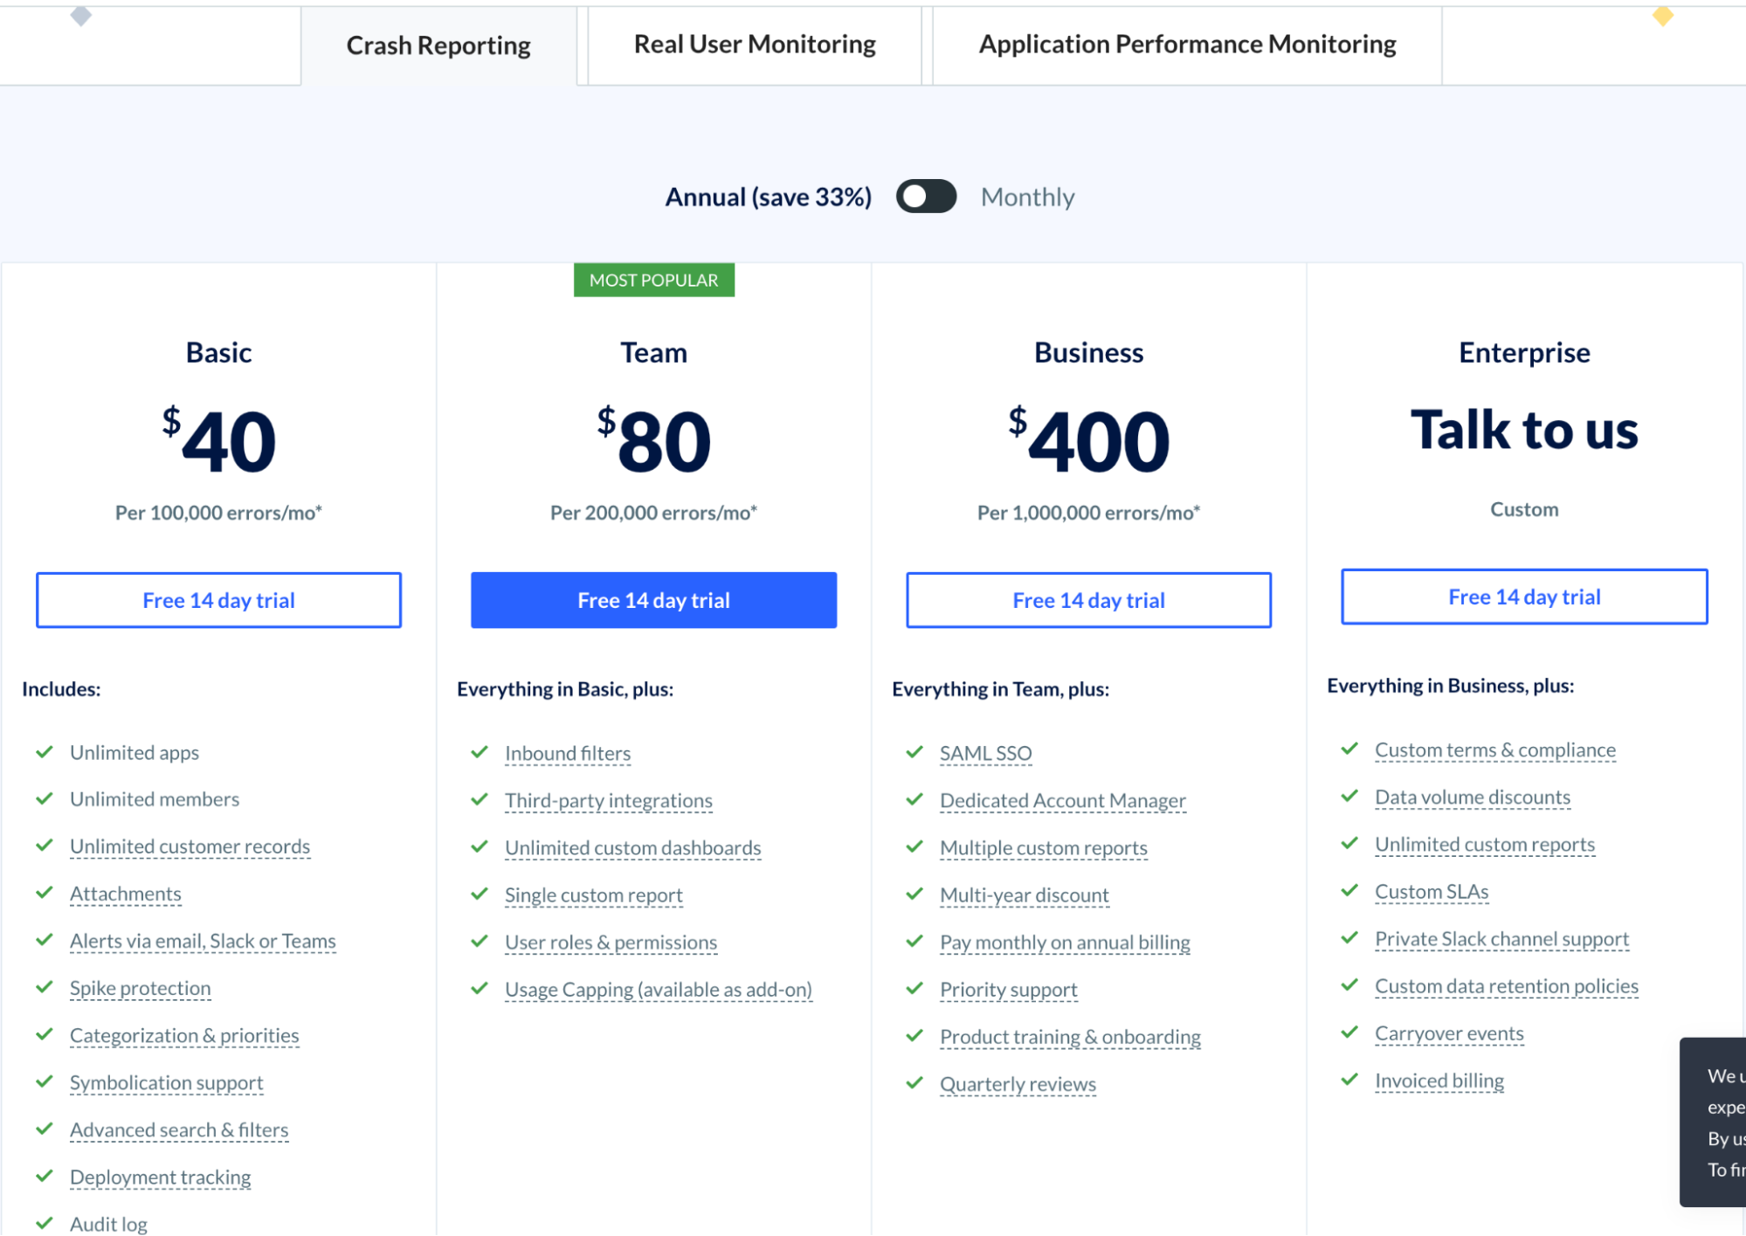Start Business plan free 14 day trial
Viewport: 1746px width, 1236px height.
pyautogui.click(x=1088, y=600)
